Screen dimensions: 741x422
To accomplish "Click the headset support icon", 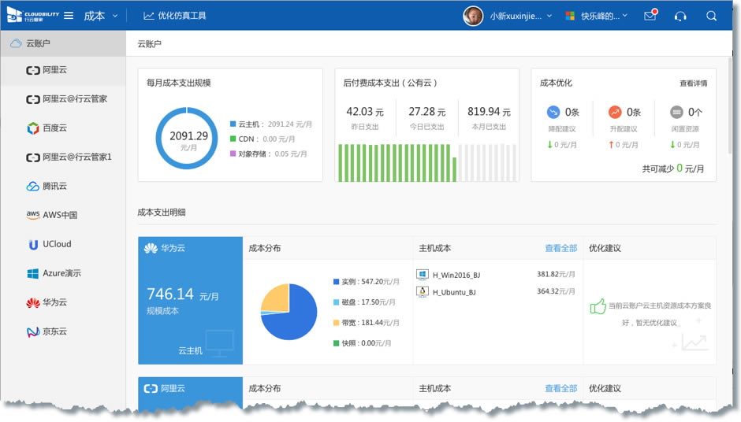I will (680, 16).
